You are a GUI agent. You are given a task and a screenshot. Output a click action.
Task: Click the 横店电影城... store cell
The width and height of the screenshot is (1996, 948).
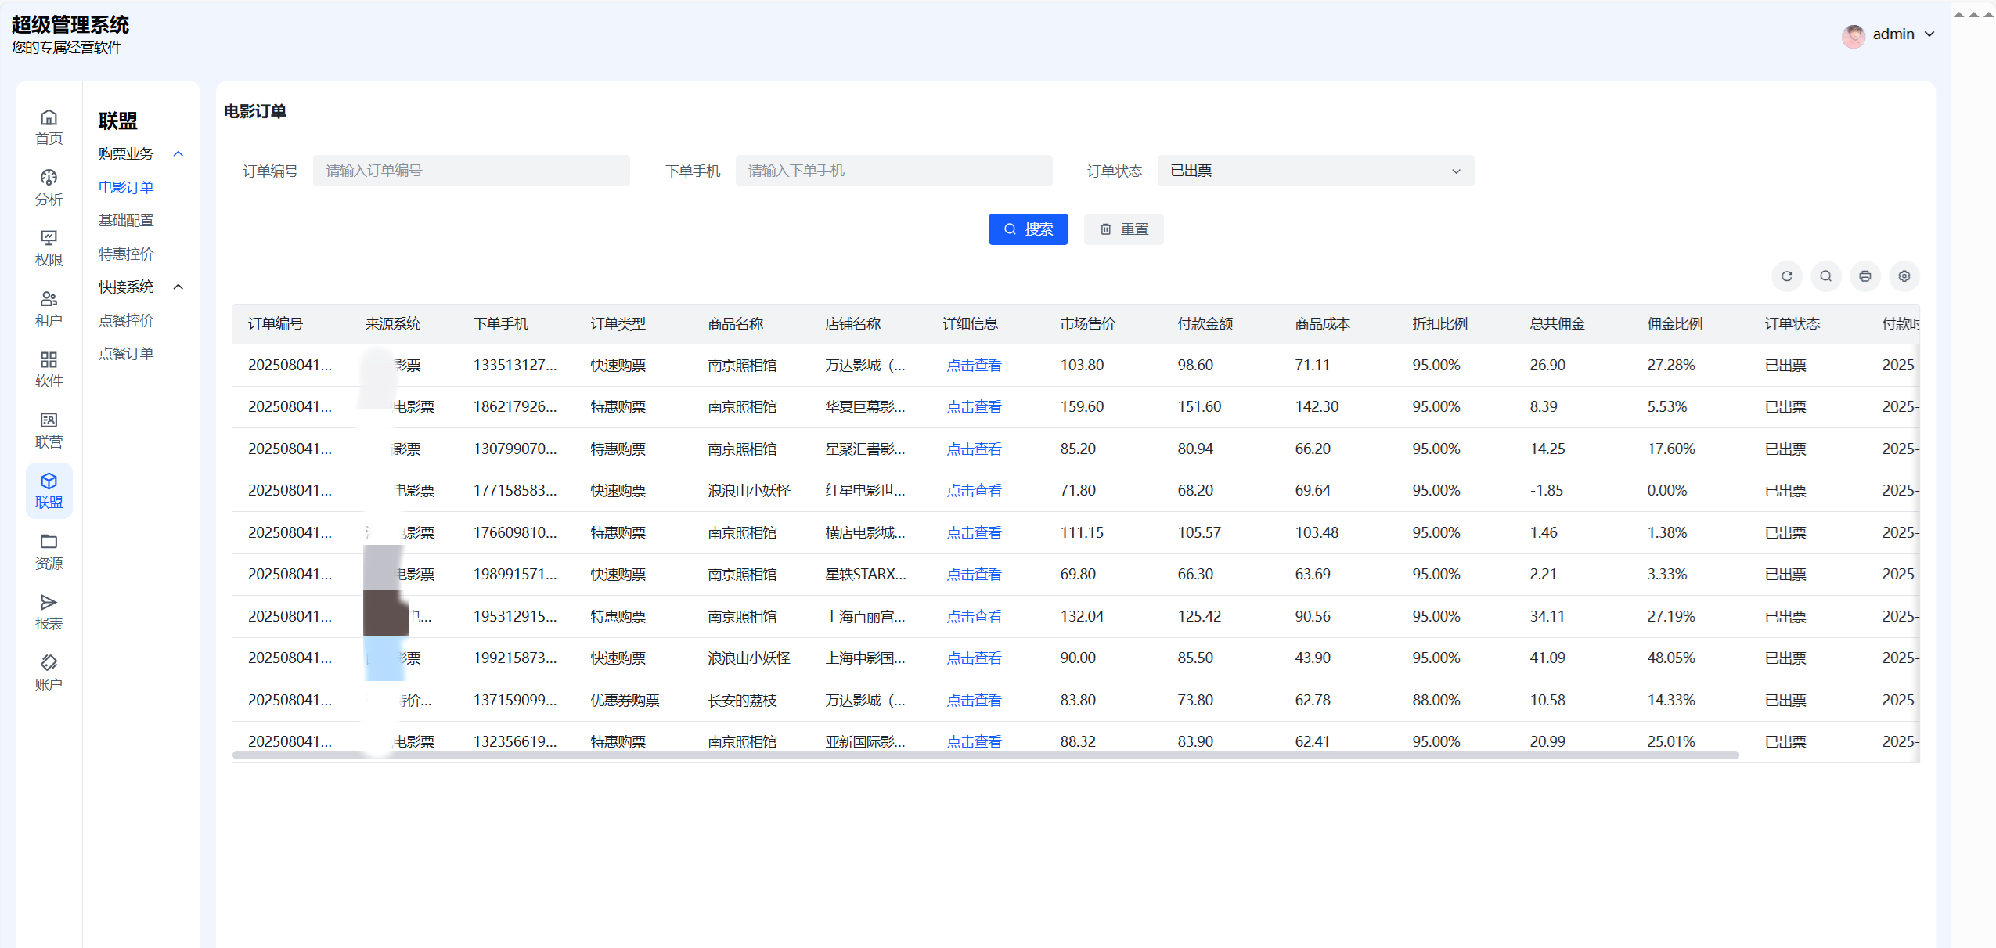click(866, 533)
